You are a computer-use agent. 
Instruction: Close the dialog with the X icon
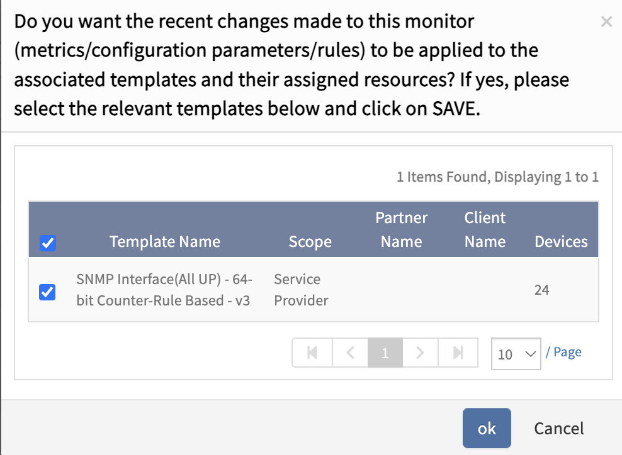(x=606, y=22)
